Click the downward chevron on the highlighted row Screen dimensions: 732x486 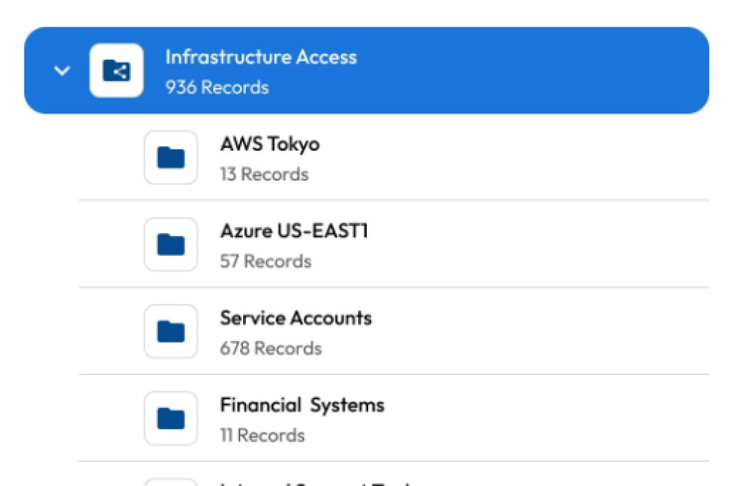click(62, 71)
